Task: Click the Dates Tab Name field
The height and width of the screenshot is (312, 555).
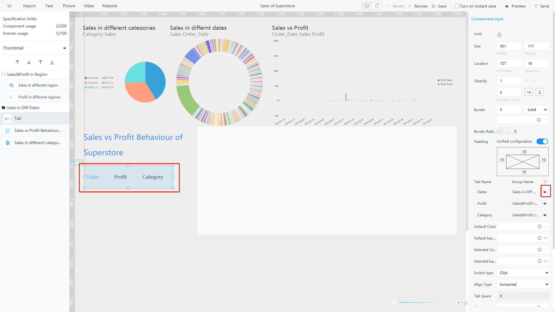Action: coord(490,192)
